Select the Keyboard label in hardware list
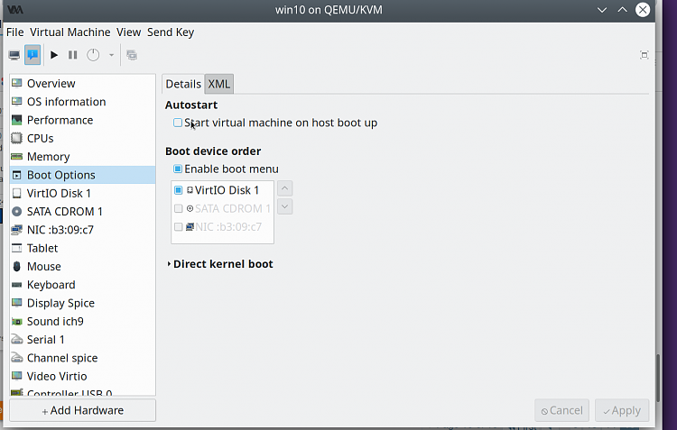This screenshot has width=677, height=430. click(51, 285)
